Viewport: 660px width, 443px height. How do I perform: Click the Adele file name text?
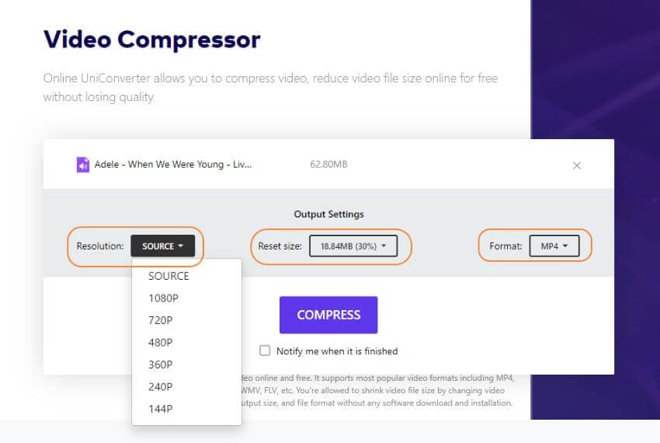click(172, 165)
